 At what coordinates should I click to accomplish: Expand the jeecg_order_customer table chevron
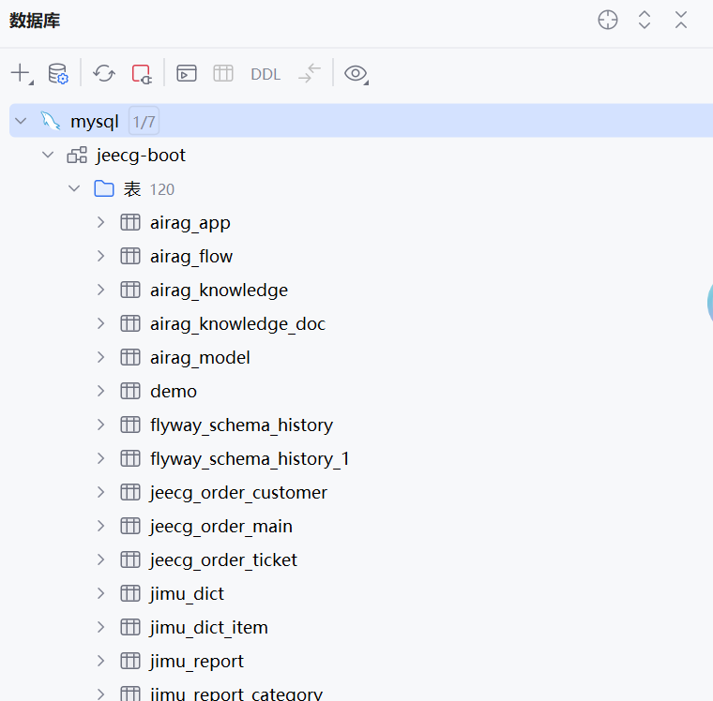[x=101, y=492]
